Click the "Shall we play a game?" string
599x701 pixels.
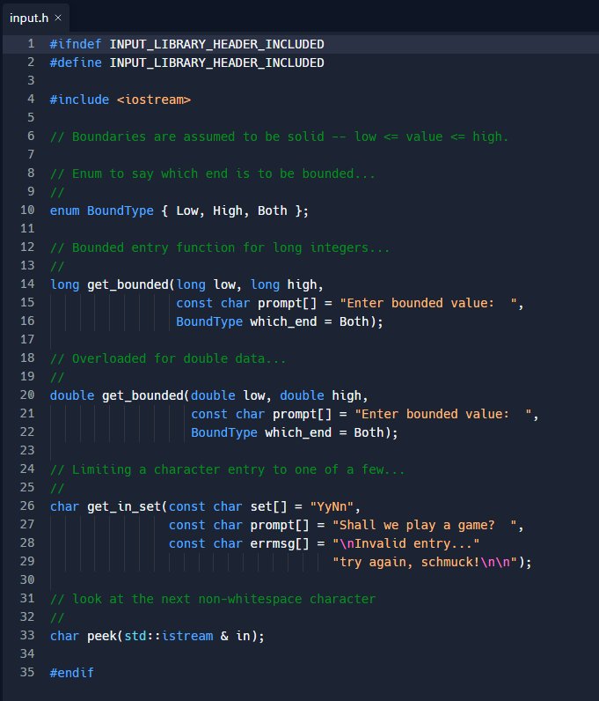pos(424,525)
